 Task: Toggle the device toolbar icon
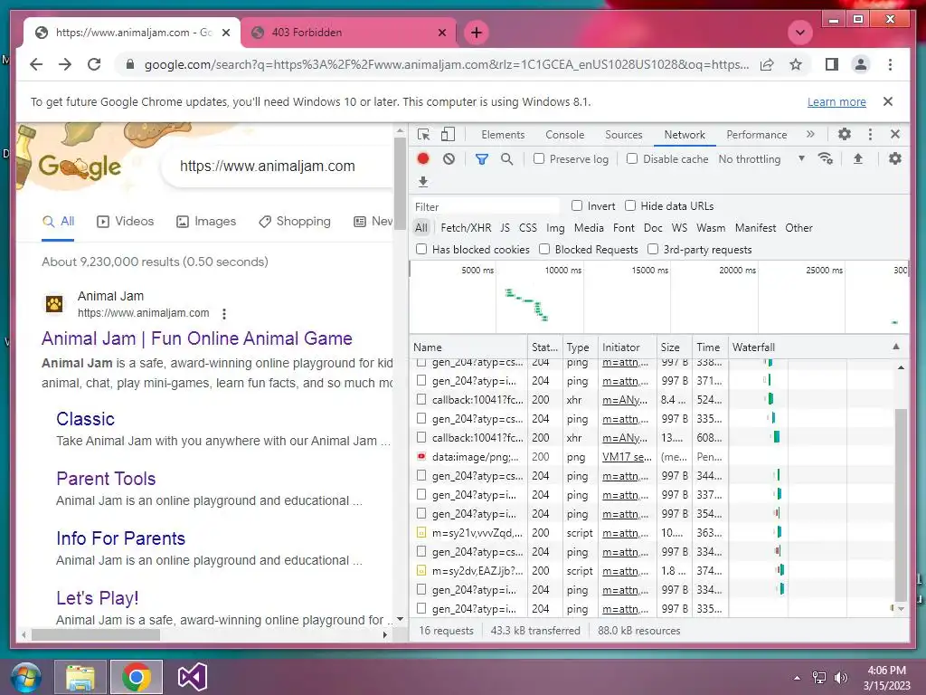(449, 135)
